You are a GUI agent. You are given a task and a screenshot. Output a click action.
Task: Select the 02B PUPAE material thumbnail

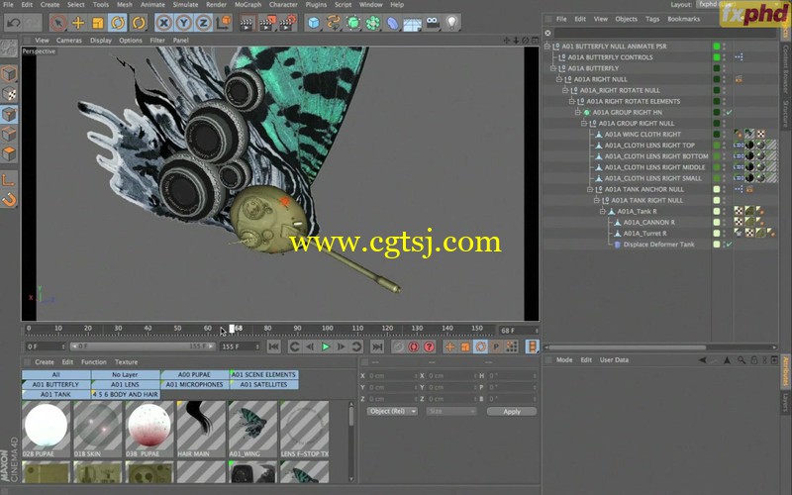[46, 429]
